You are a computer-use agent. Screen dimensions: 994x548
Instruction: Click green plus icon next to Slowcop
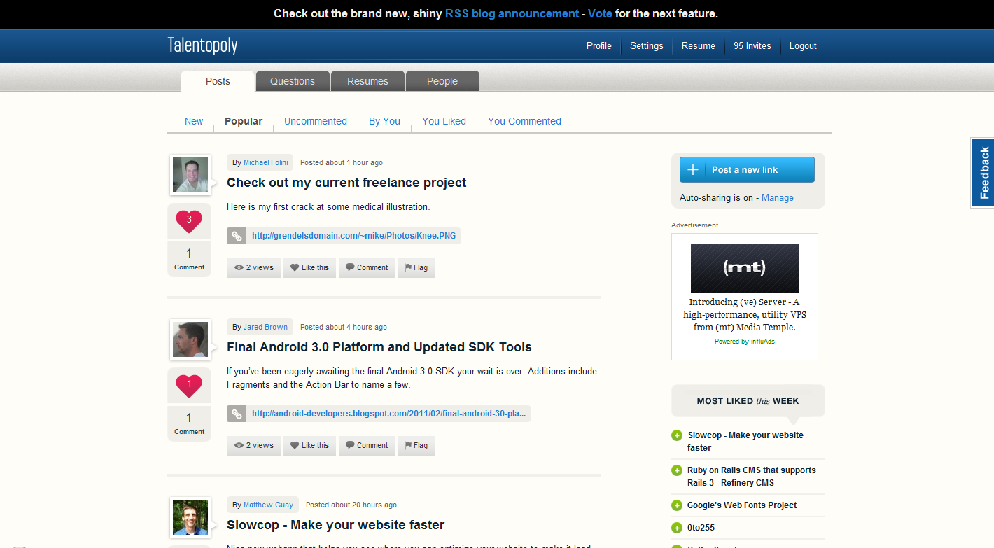677,435
